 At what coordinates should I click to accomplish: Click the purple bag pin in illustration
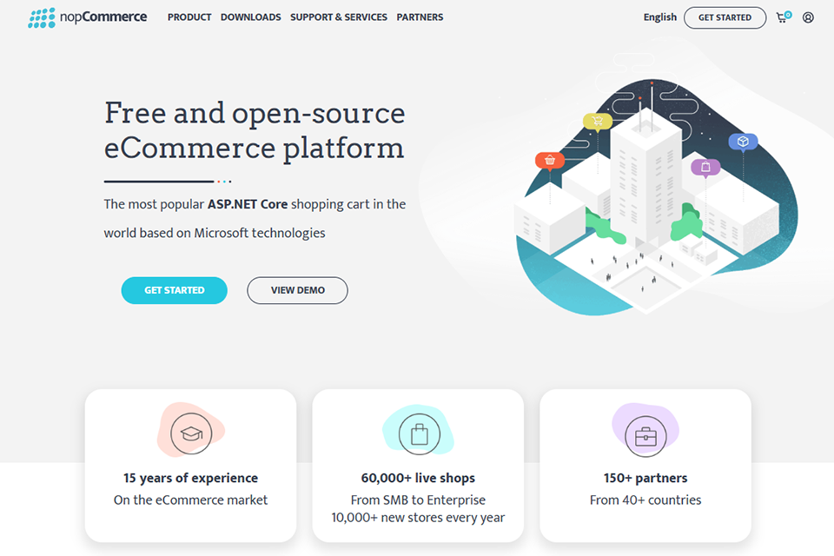705,168
